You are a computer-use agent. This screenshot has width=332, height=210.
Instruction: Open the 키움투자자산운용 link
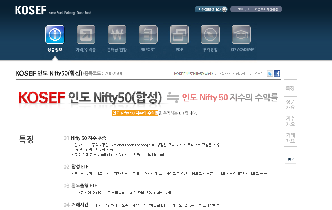click(x=267, y=9)
